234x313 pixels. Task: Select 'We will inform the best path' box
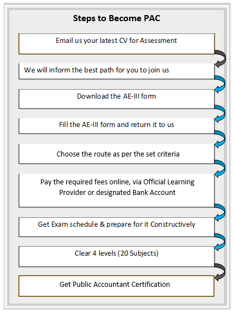tap(116, 71)
